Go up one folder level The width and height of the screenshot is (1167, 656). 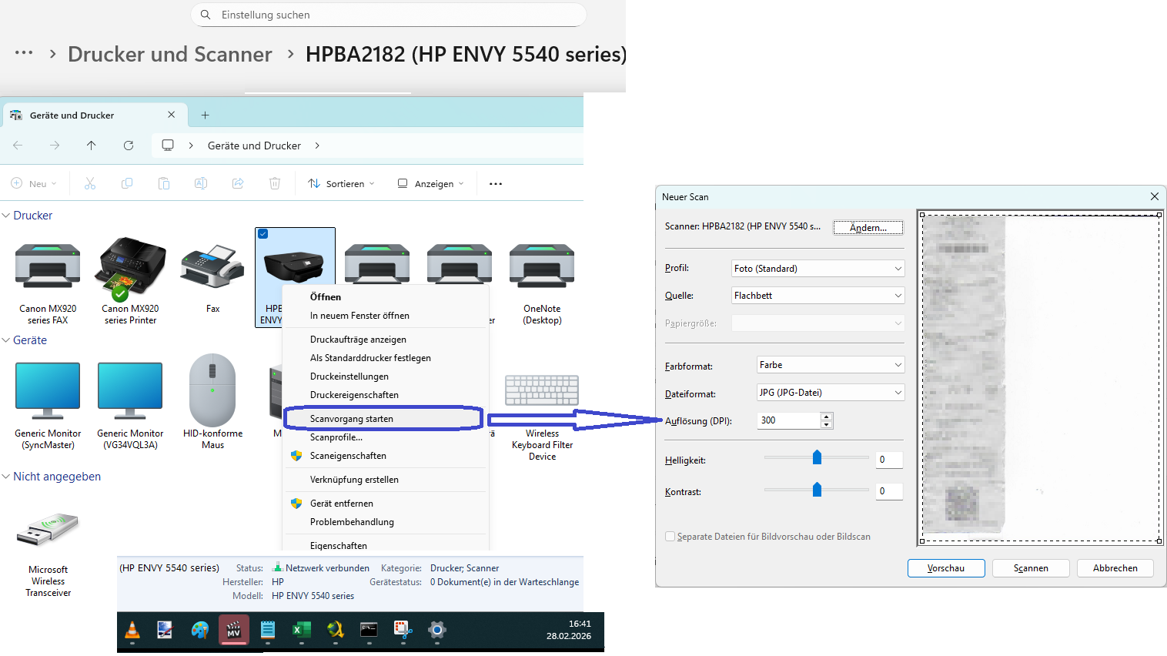(92, 146)
